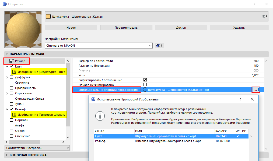This screenshot has height=161, width=273.
Task: Select Использовать Пропорции Изображения row
Action: (x=169, y=89)
